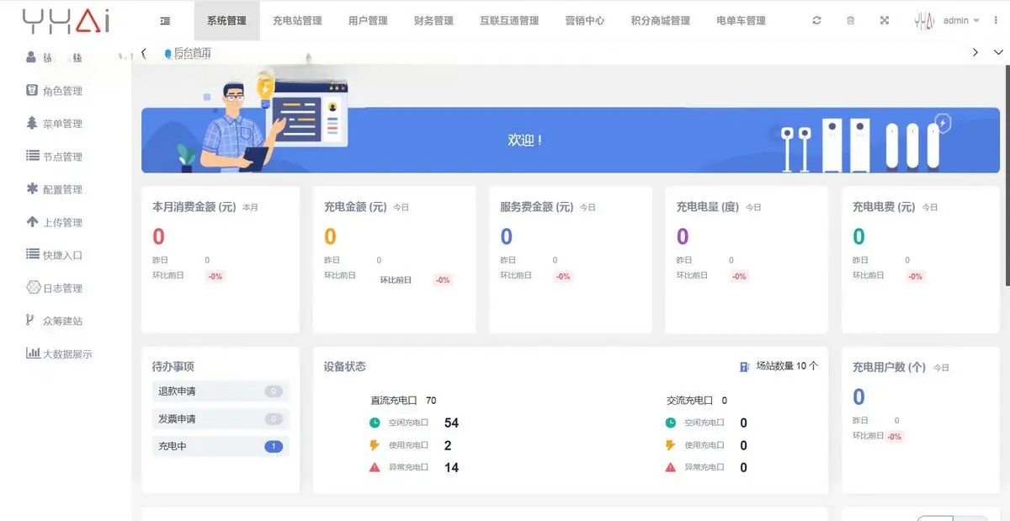Click the 上传管理 upload arrow icon
The height and width of the screenshot is (521, 1010).
point(32,222)
